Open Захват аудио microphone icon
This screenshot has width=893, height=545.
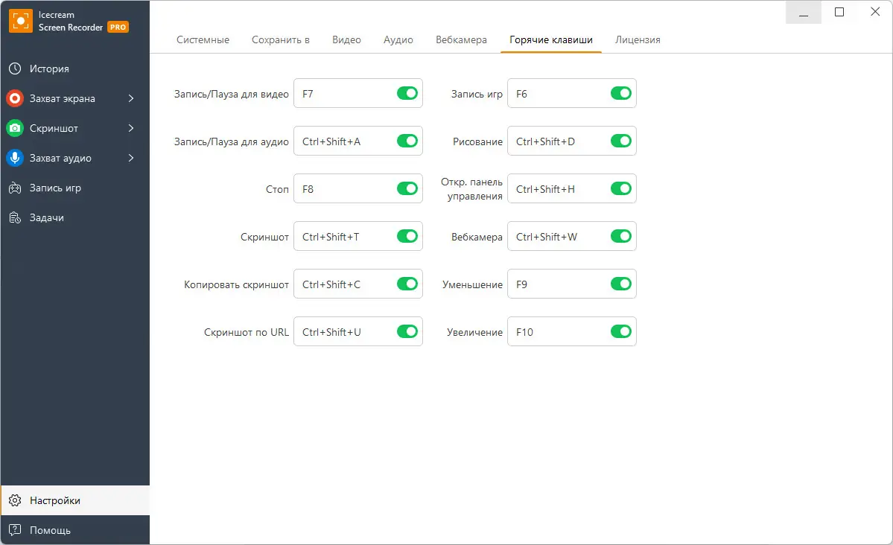point(15,157)
